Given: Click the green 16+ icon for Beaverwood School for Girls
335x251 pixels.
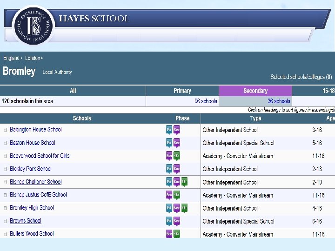Looking at the screenshot, I should [x=177, y=156].
